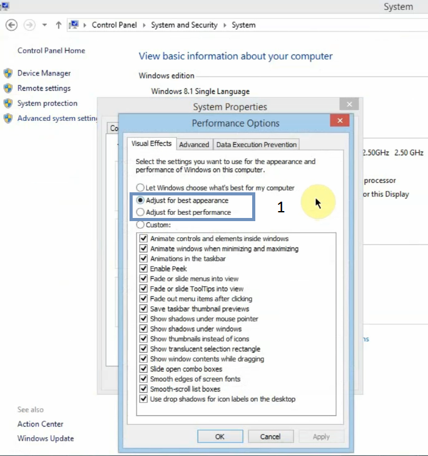This screenshot has width=428, height=456.
Task: Open Advanced system settings link
Action: click(x=57, y=118)
